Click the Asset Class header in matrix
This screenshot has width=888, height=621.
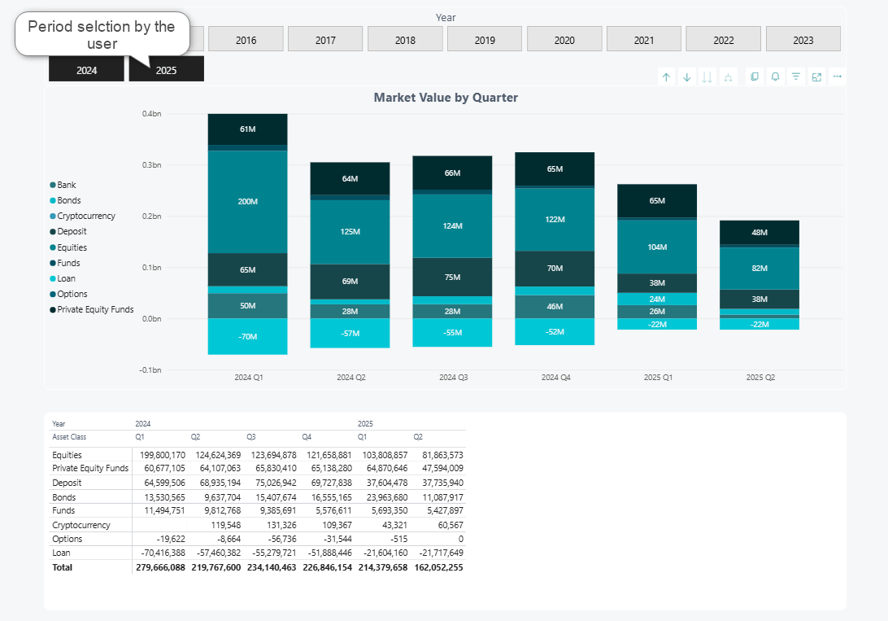point(70,437)
